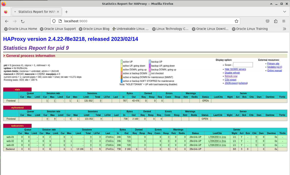
Task: Open the tracking protection shield icon
Action: click(x=54, y=21)
